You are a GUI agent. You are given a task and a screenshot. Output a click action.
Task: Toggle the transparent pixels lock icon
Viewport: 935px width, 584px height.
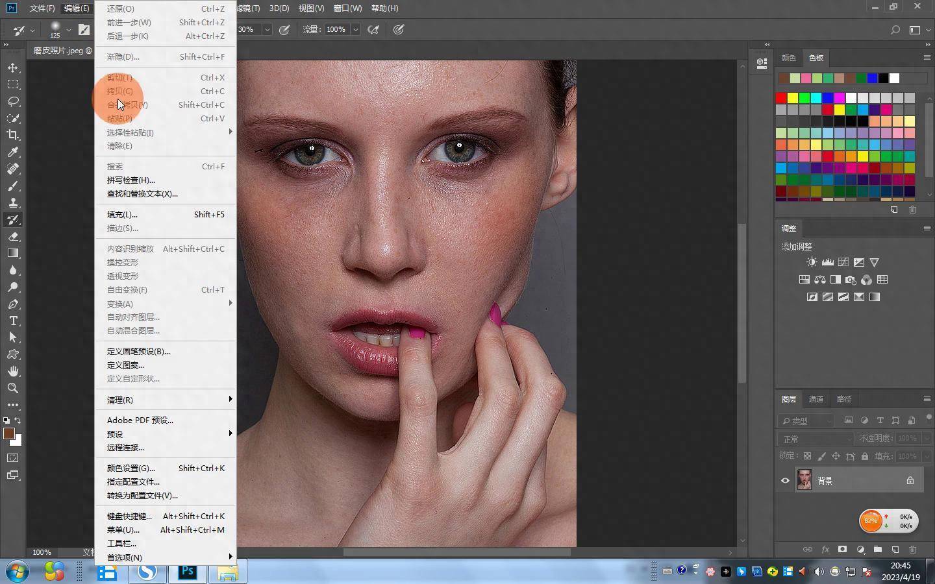[807, 456]
